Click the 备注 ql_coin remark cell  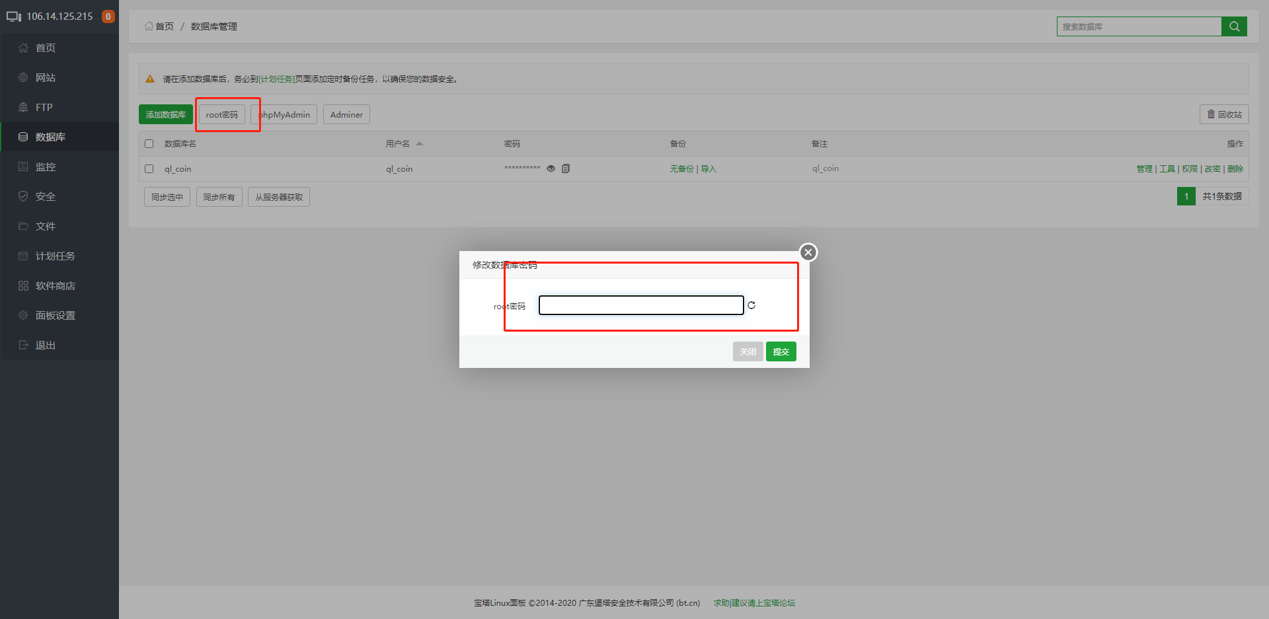tap(826, 168)
